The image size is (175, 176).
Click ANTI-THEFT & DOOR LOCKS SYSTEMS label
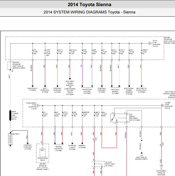[141, 90]
